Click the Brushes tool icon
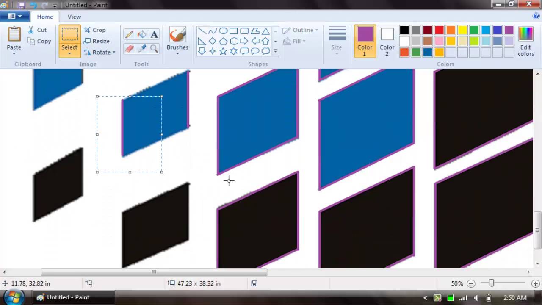The width and height of the screenshot is (542, 305). (x=177, y=35)
